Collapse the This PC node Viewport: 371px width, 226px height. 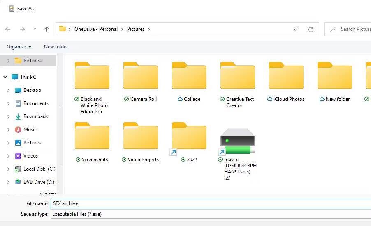point(5,77)
